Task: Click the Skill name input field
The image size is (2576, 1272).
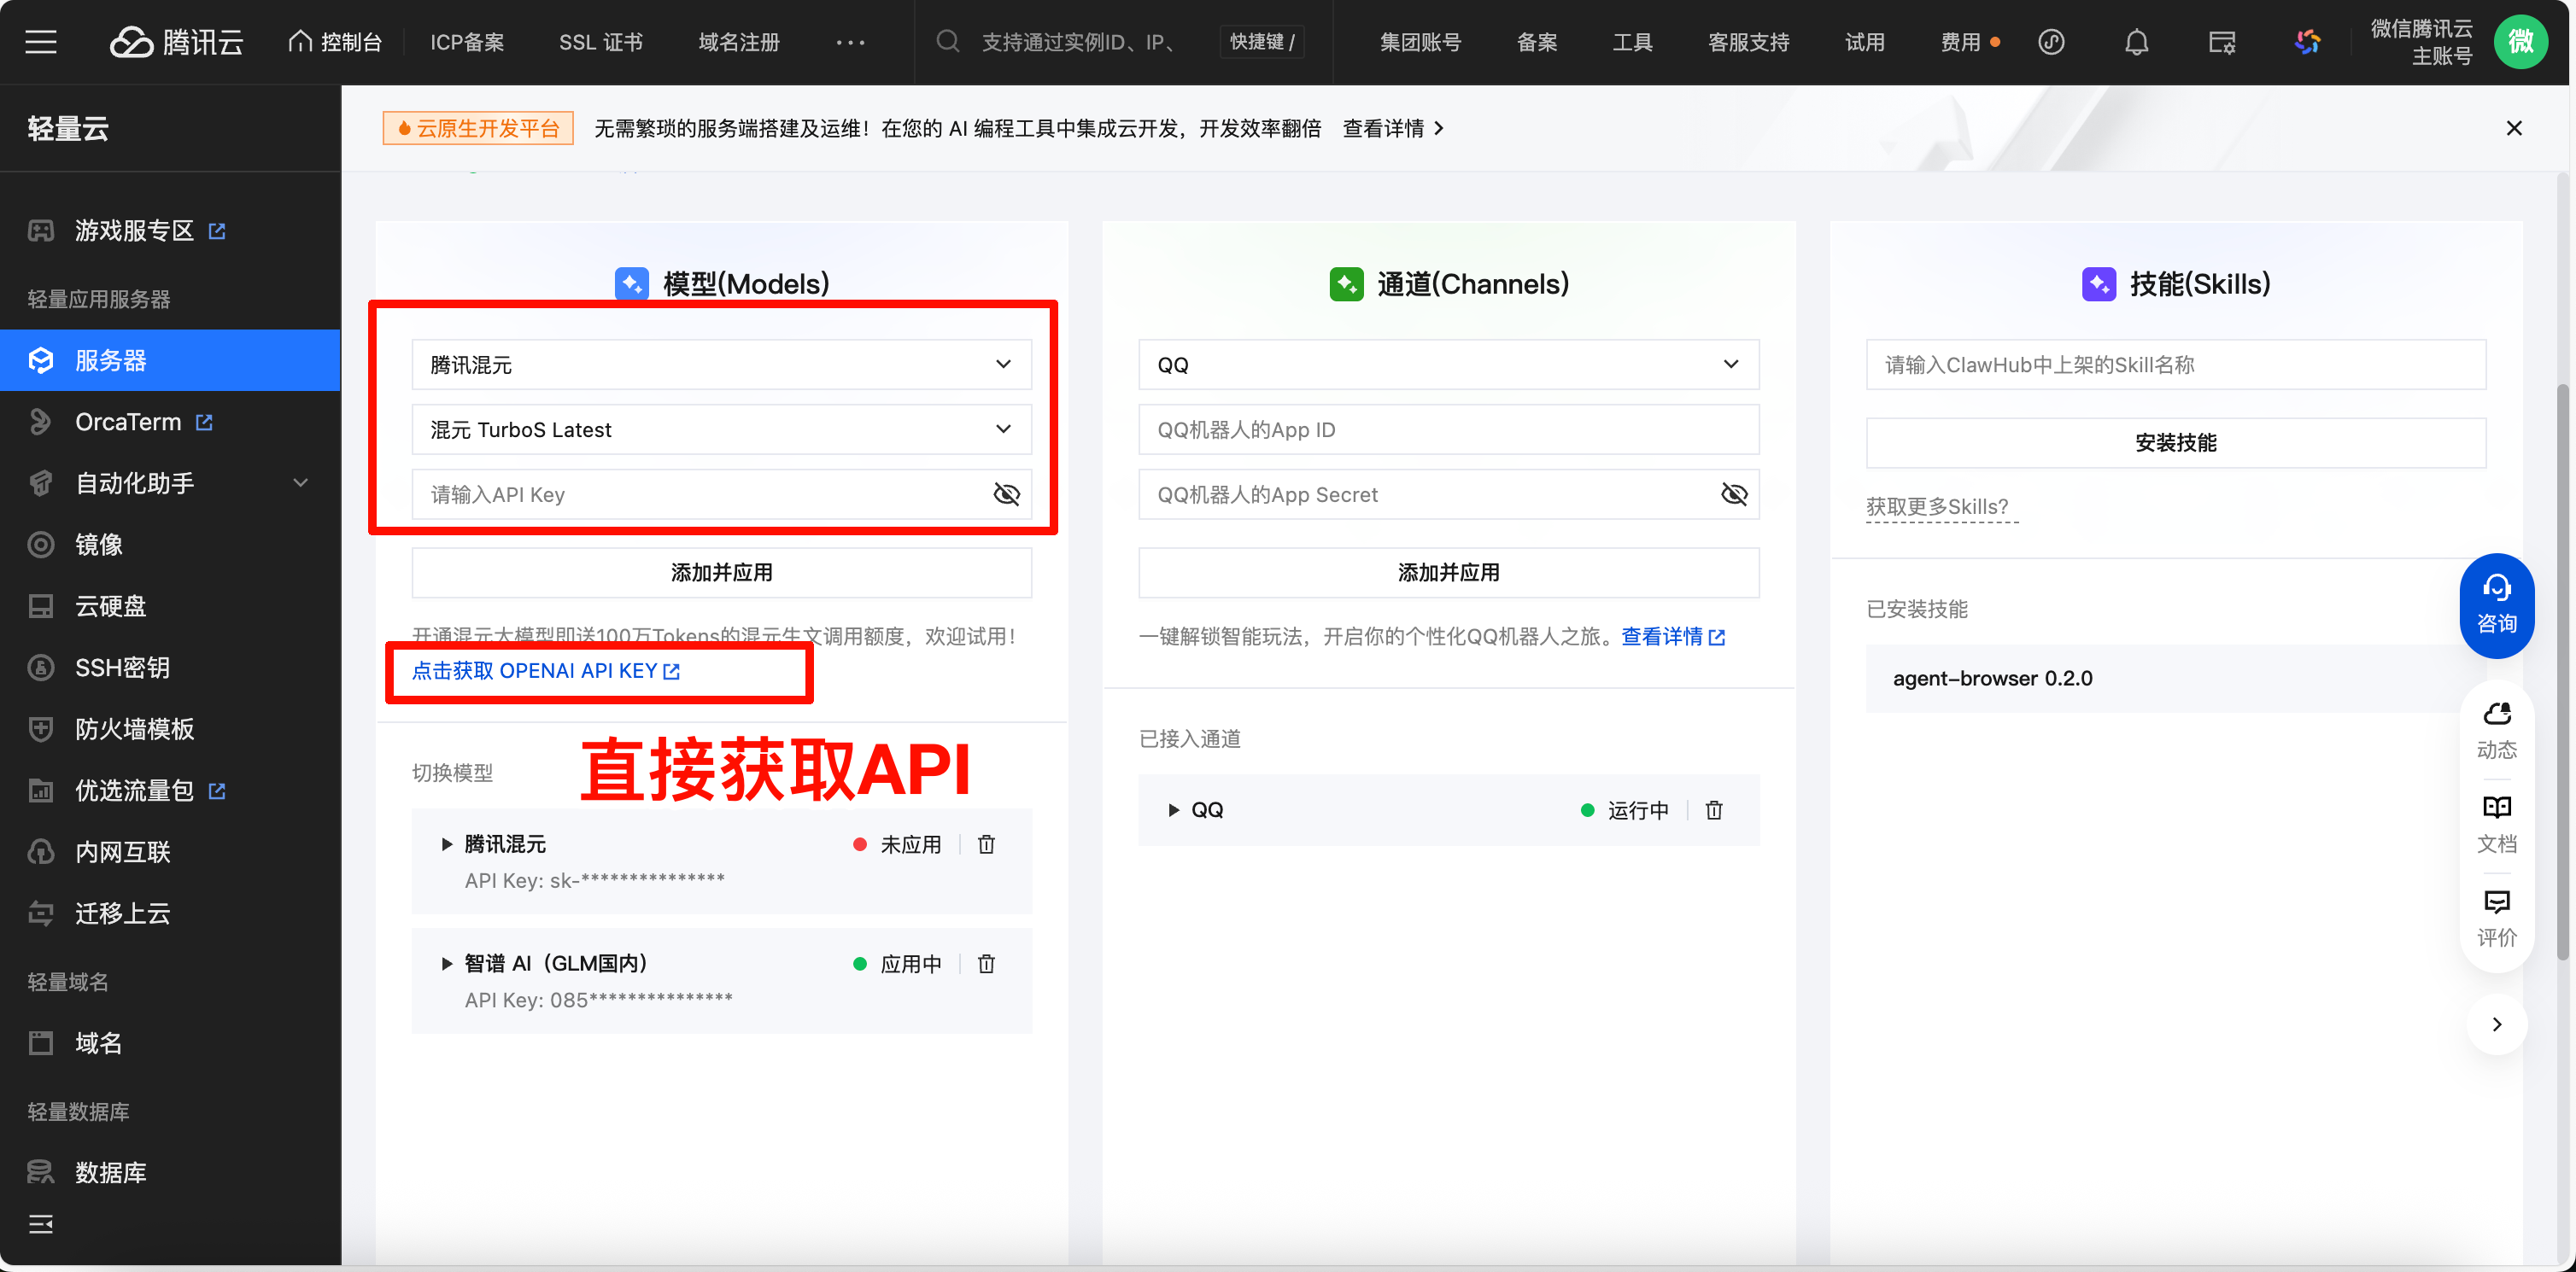Action: click(x=2175, y=365)
